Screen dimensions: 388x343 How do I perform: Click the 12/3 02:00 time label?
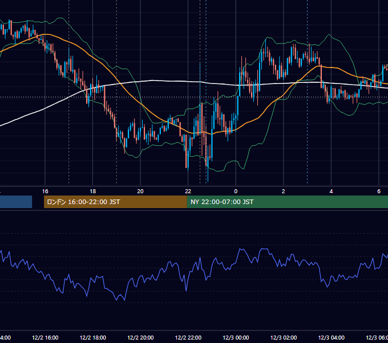[x=284, y=337]
